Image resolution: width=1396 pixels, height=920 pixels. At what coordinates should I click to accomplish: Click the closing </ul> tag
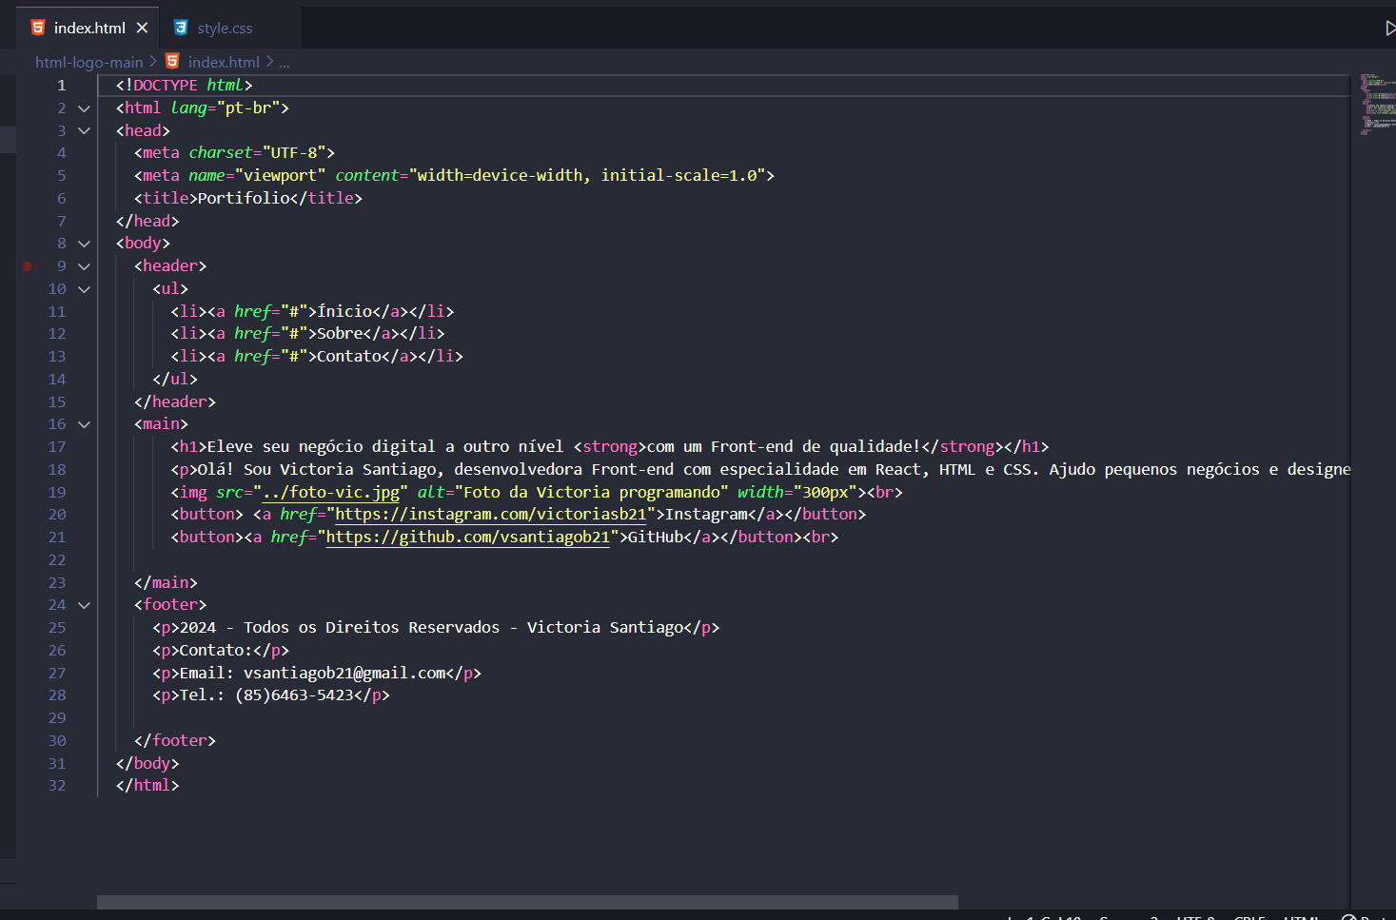coord(175,380)
